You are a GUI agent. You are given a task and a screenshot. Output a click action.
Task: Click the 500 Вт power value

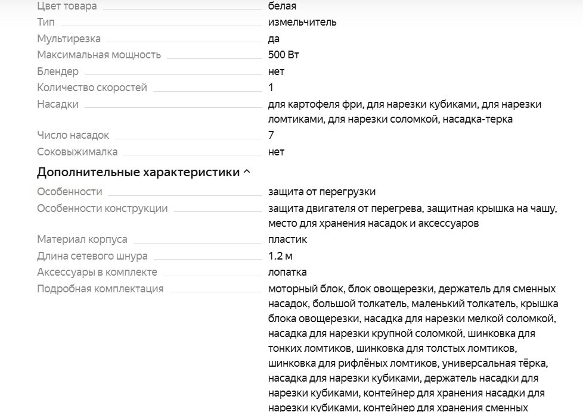[x=284, y=55]
